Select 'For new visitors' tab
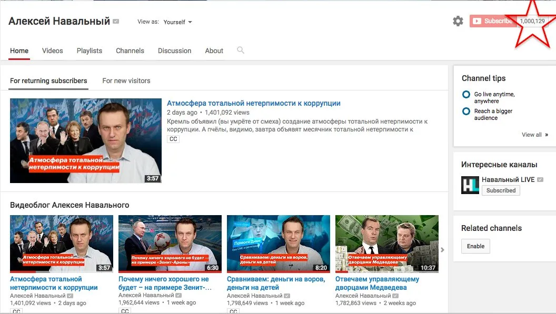This screenshot has height=314, width=556. pyautogui.click(x=126, y=81)
